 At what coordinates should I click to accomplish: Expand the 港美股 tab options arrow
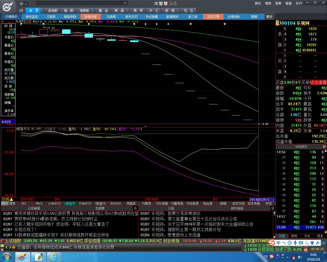(x=93, y=10)
